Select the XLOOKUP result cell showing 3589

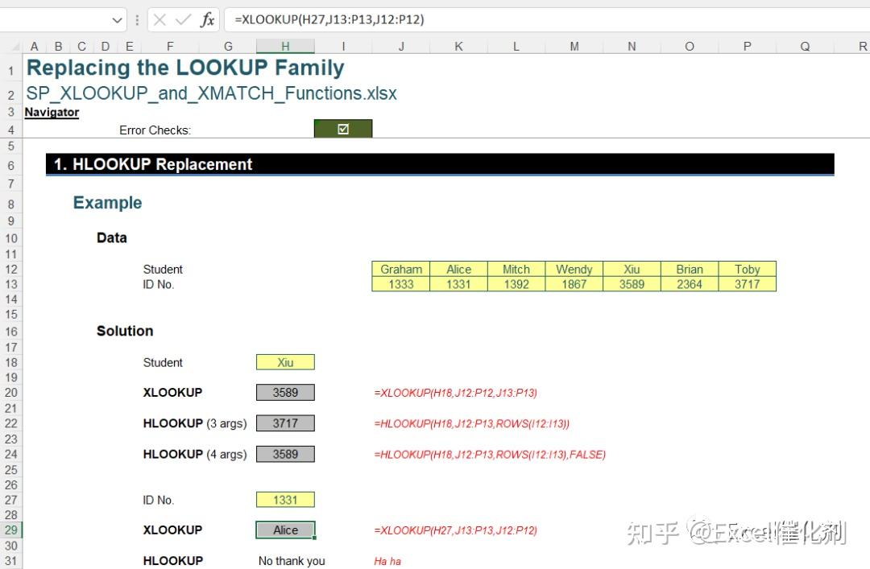285,392
